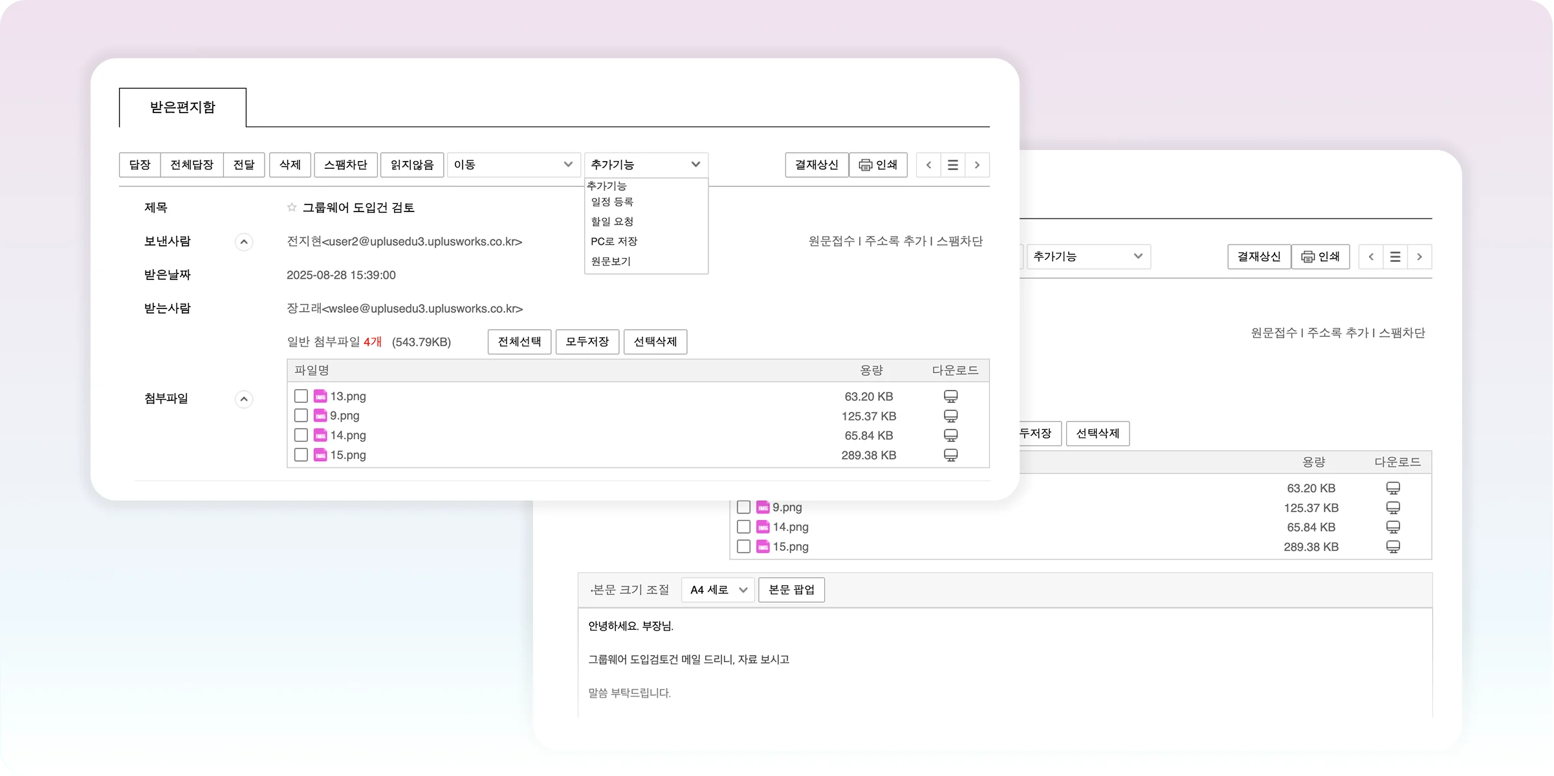Click the 전체답장 reply-all button
The image size is (1554, 776).
point(192,165)
